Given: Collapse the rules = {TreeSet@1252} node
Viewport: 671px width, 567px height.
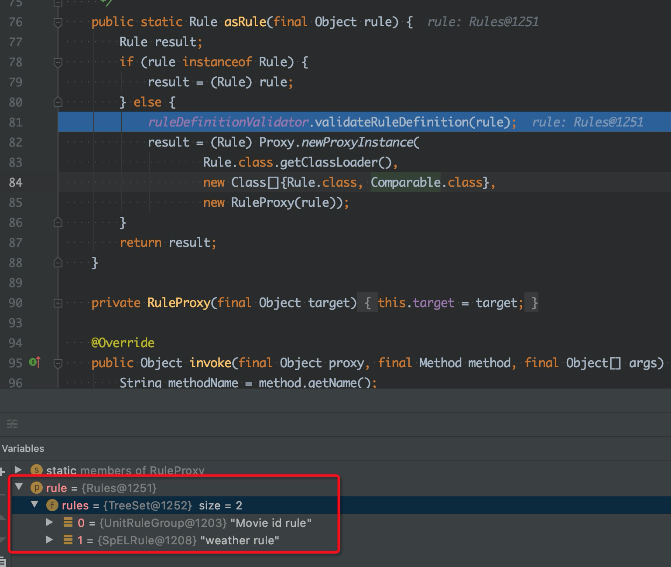Looking at the screenshot, I should click(34, 505).
